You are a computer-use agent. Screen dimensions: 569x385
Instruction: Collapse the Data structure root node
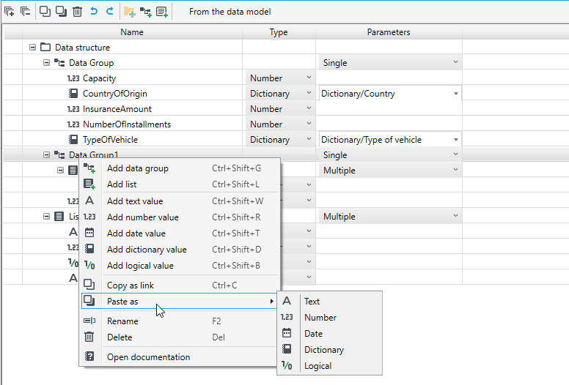[33, 47]
